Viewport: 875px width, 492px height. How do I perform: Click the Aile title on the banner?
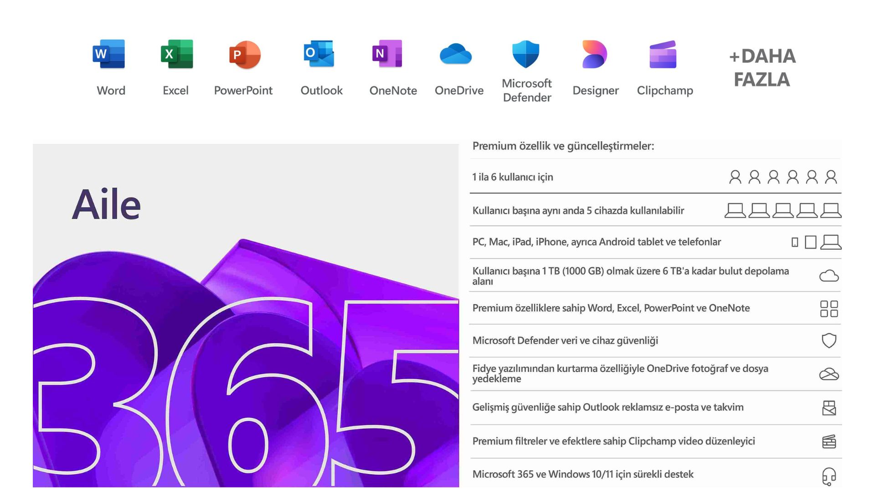click(107, 205)
